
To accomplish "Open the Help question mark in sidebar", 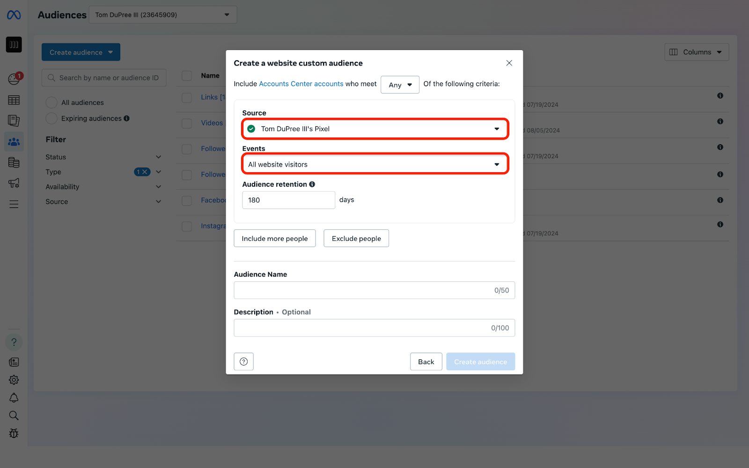I will pyautogui.click(x=14, y=342).
